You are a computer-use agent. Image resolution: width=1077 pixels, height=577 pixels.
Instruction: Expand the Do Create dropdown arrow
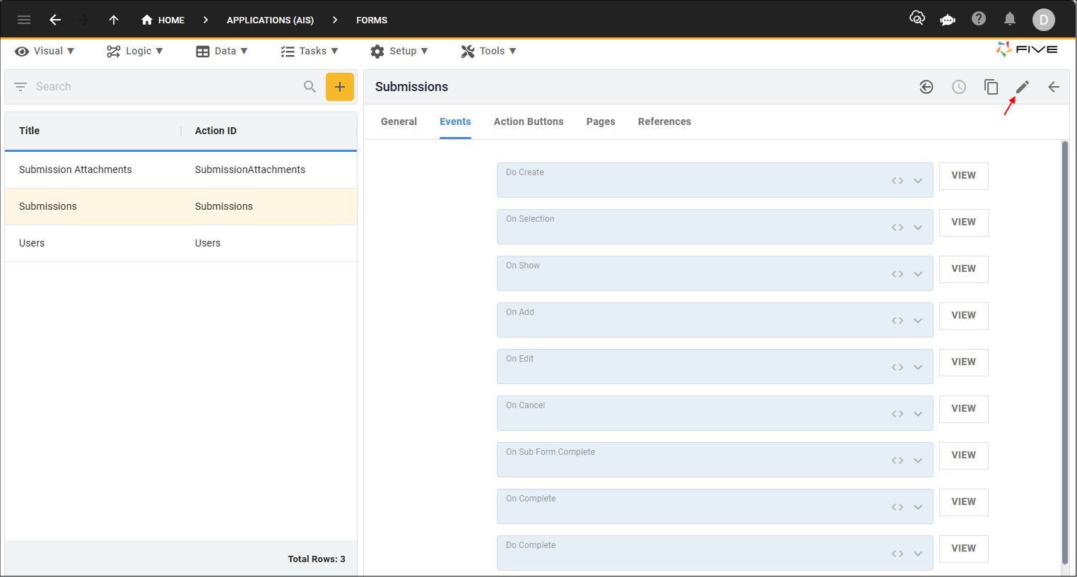point(917,181)
